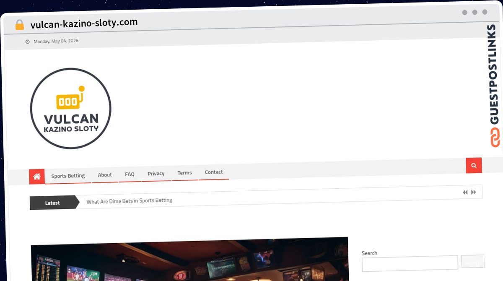The height and width of the screenshot is (281, 503).
Task: Click the 'Search' label above the field
Action: tap(369, 253)
